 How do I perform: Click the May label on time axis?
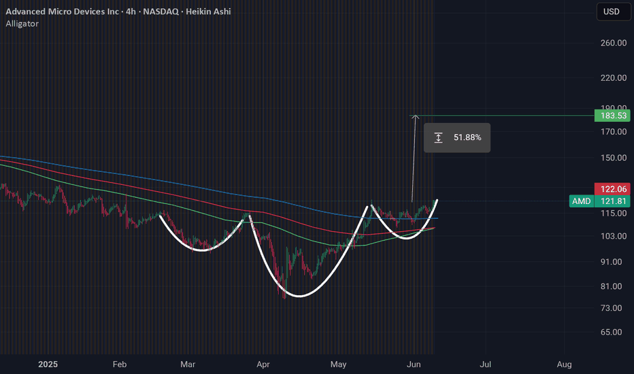pos(339,364)
